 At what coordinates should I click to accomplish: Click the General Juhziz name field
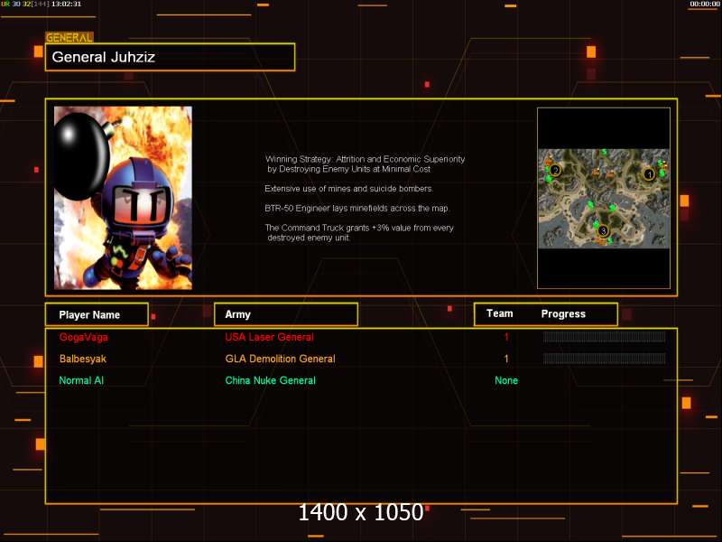coord(170,57)
